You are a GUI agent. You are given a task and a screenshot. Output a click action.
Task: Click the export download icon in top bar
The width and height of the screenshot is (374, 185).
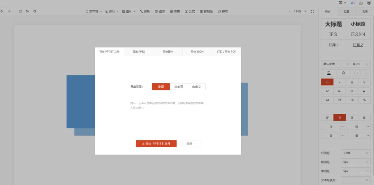361,3
